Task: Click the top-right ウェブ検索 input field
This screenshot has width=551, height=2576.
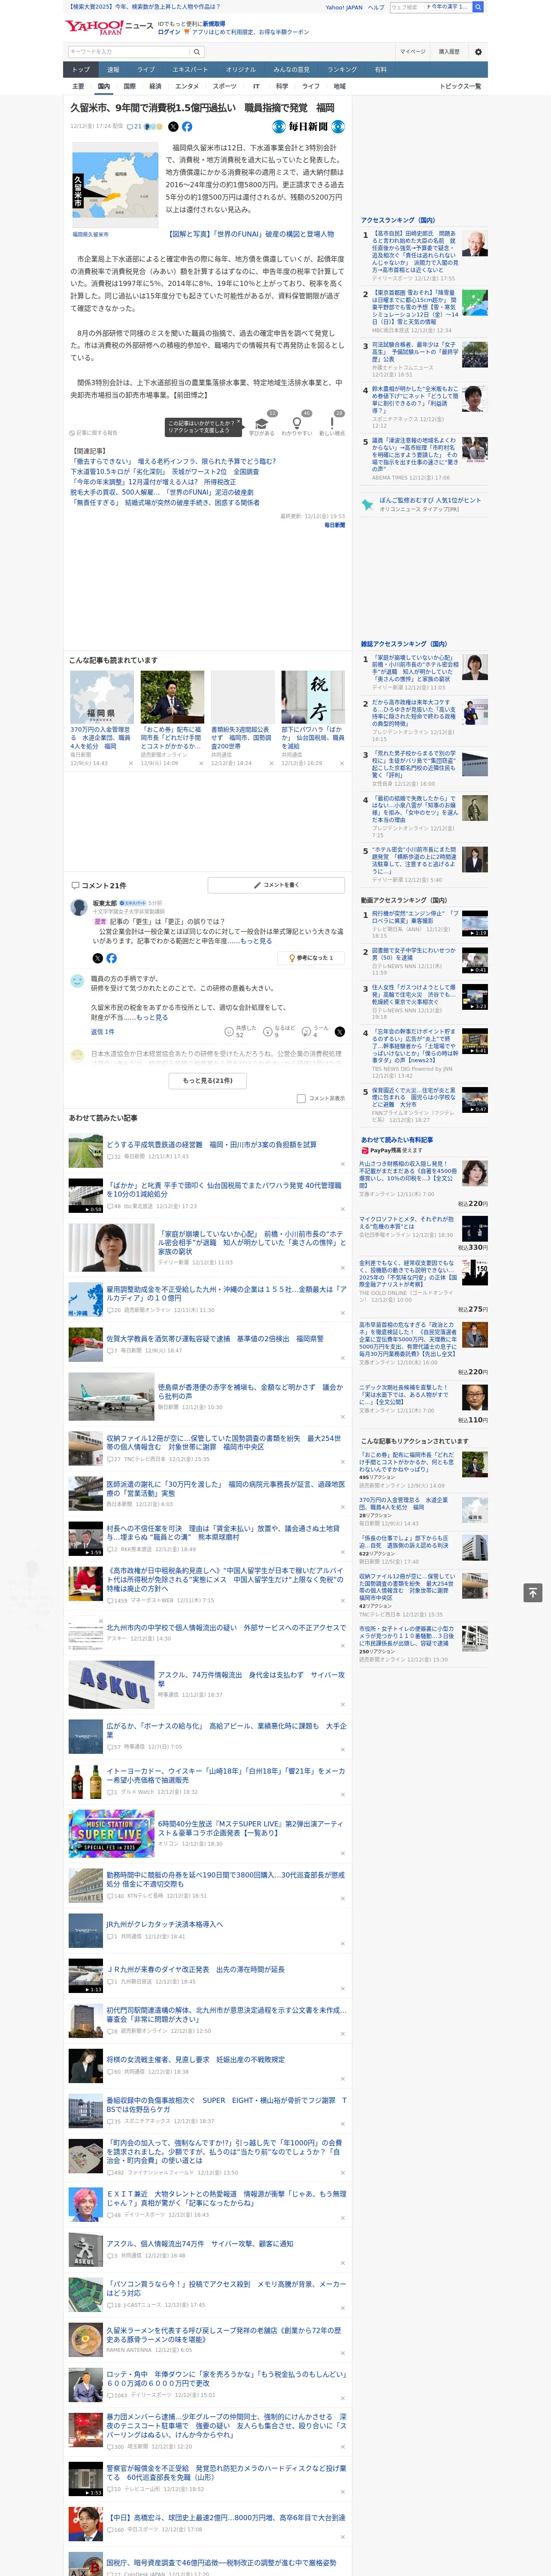Action: coord(406,7)
